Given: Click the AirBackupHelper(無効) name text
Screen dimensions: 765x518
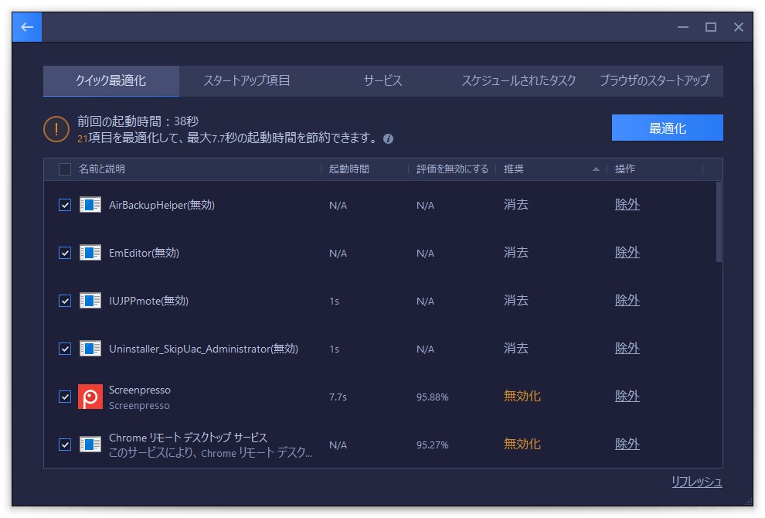Looking at the screenshot, I should (161, 205).
